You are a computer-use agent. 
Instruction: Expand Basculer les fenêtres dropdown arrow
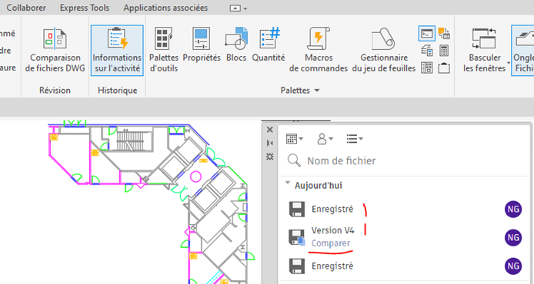[509, 63]
